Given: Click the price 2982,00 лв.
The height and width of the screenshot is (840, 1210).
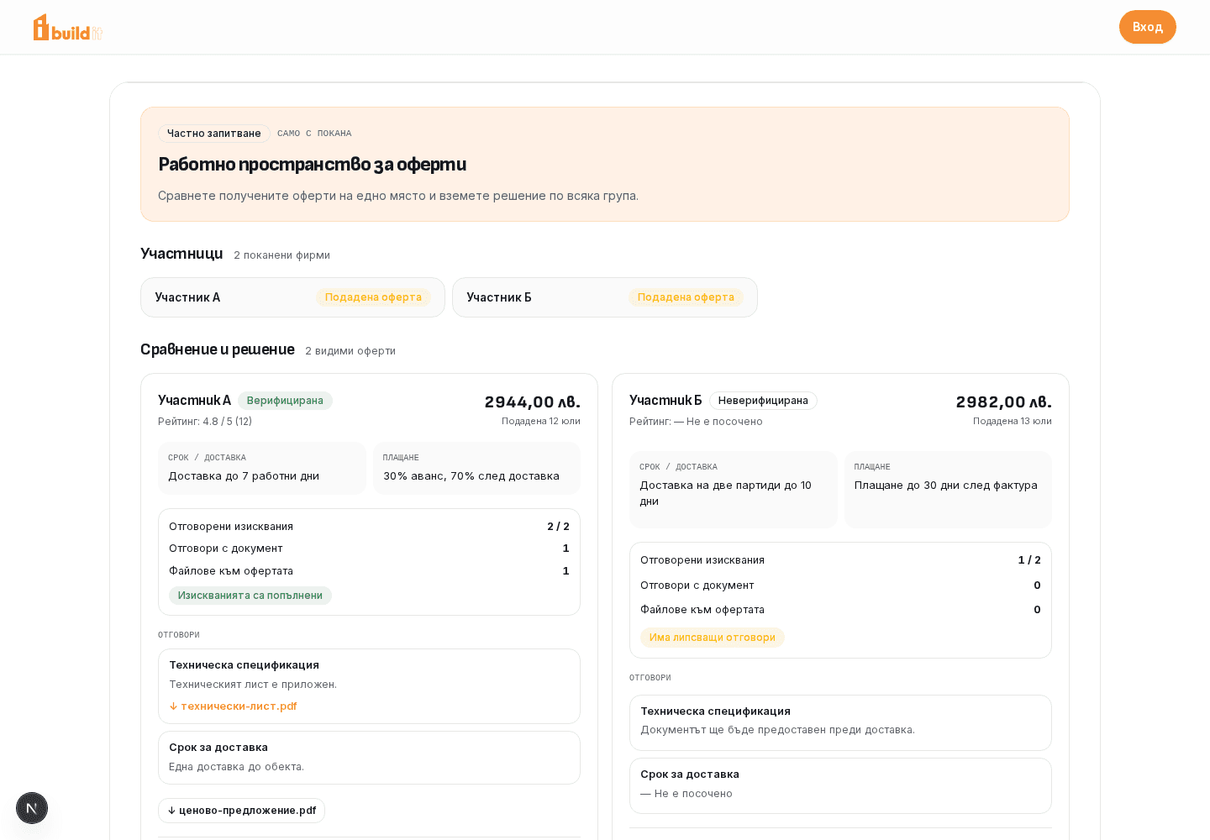Looking at the screenshot, I should click(x=1004, y=402).
